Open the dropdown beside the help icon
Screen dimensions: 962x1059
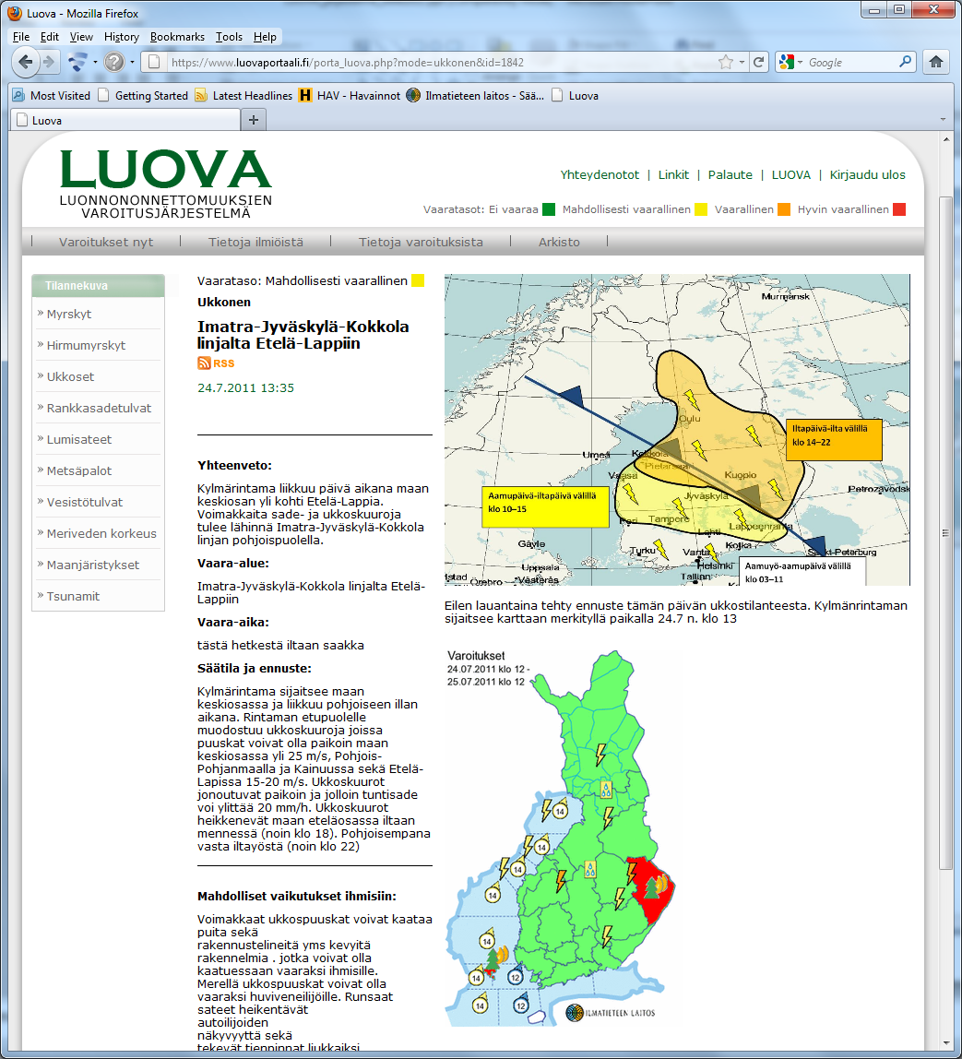pos(132,62)
